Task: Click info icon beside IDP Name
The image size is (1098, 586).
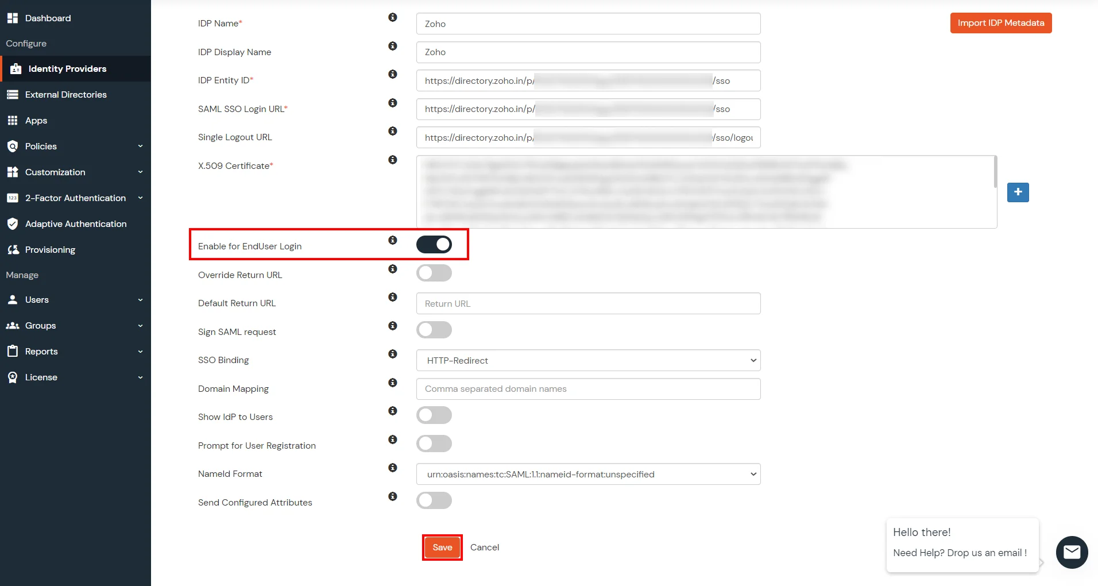Action: coord(393,17)
